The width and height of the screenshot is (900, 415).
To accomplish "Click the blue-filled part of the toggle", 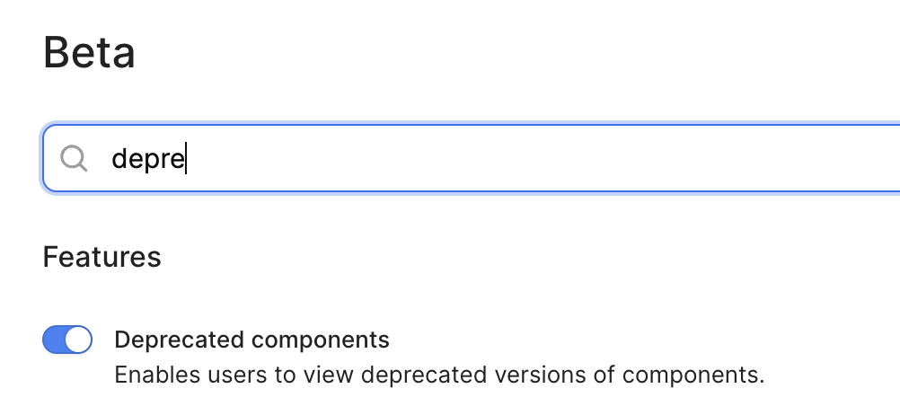I will (54, 340).
